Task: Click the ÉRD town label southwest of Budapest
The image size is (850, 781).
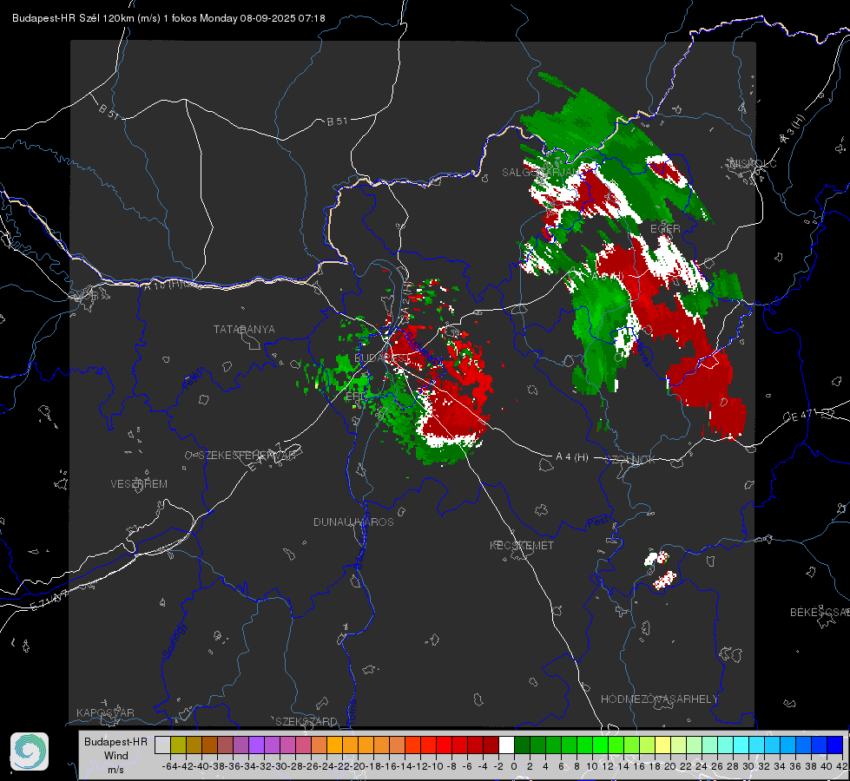Action: click(356, 397)
